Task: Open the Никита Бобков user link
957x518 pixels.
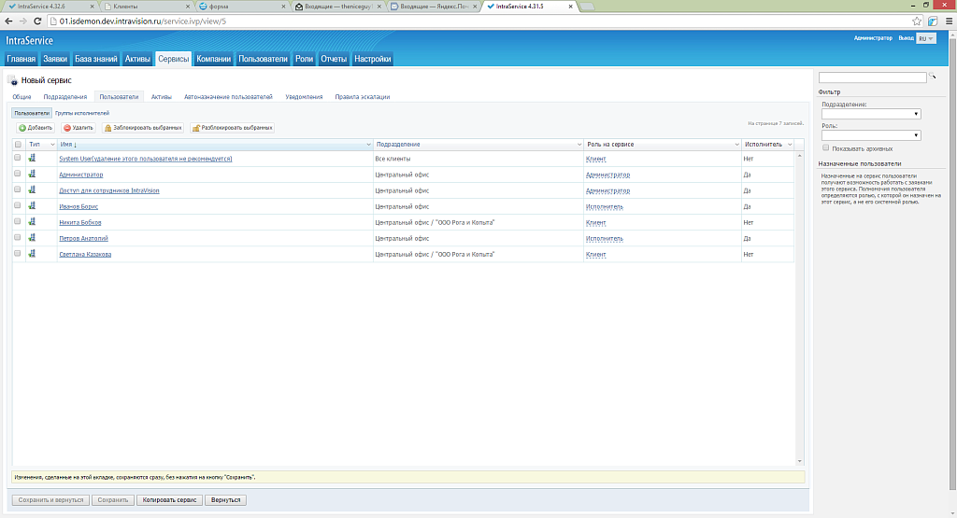Action: point(80,222)
